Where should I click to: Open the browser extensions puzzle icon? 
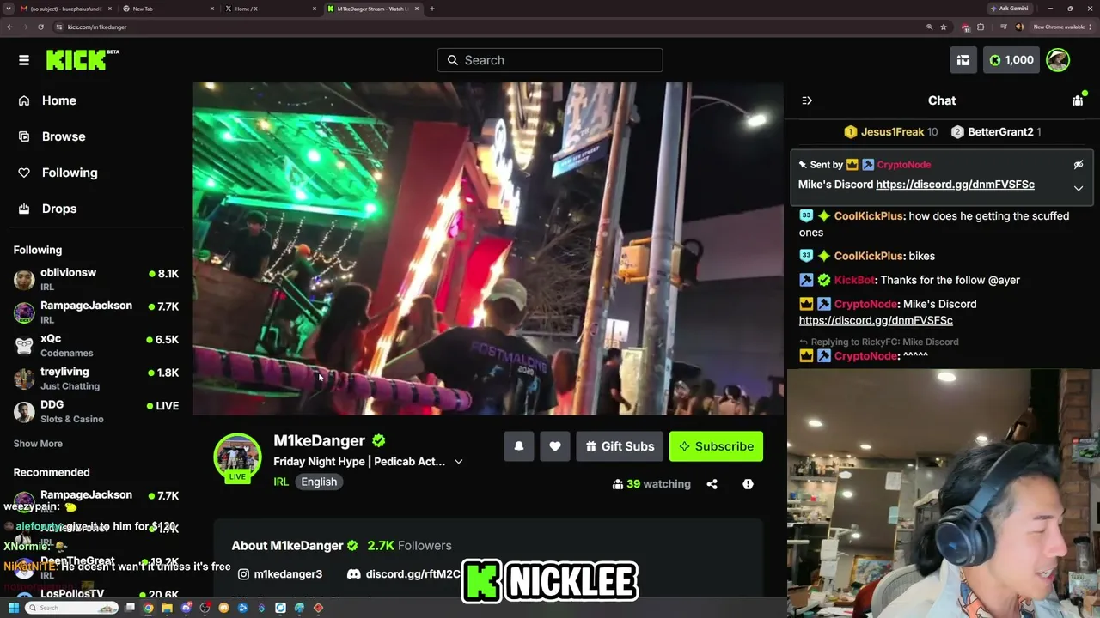tap(981, 27)
